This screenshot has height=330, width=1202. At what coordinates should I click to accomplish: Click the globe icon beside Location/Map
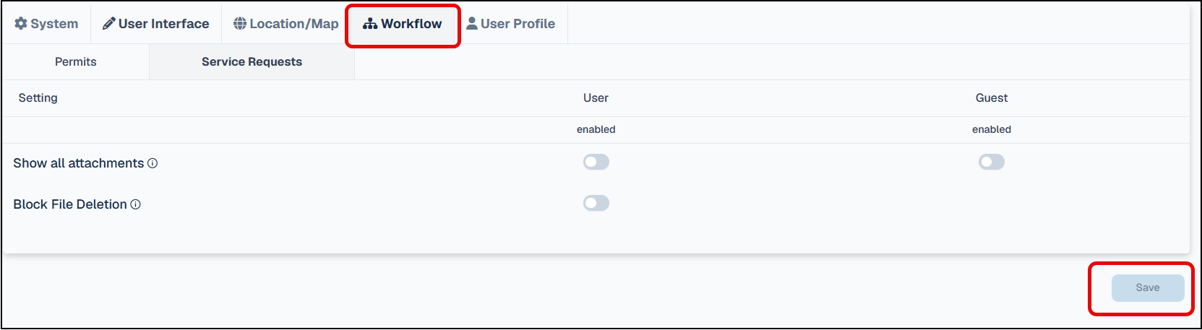coord(240,23)
